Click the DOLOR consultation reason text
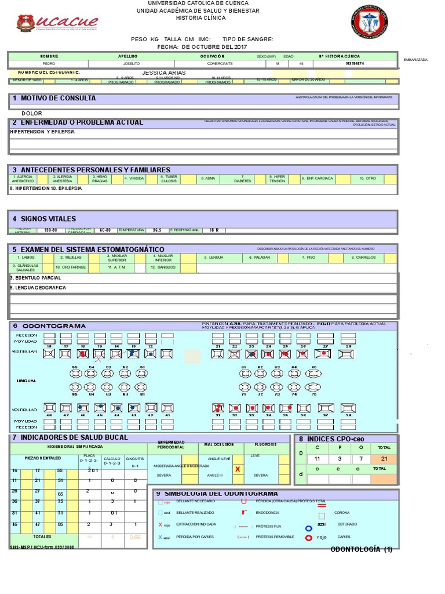445x594 pixels. tap(32, 113)
